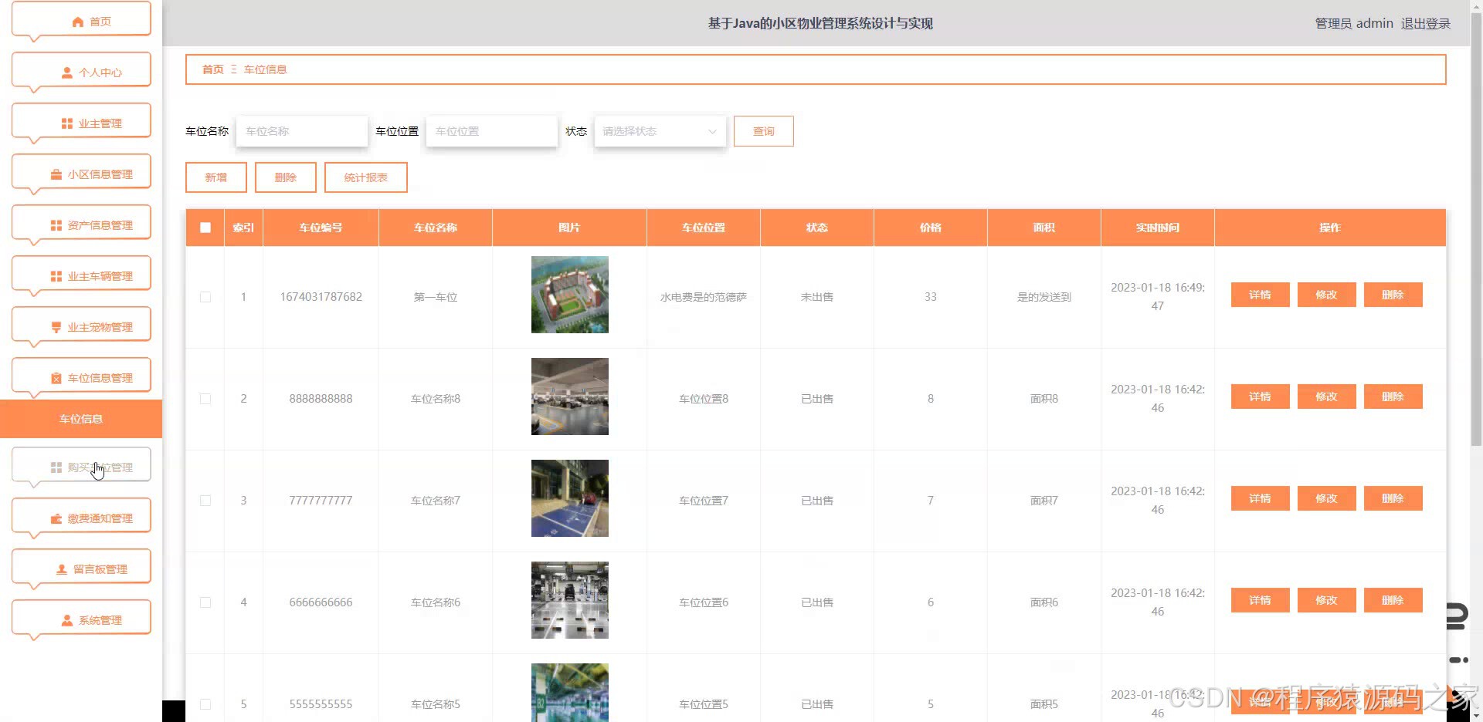Click 修改 for row 第一车位
Viewport: 1483px width, 722px height.
pyautogui.click(x=1326, y=295)
